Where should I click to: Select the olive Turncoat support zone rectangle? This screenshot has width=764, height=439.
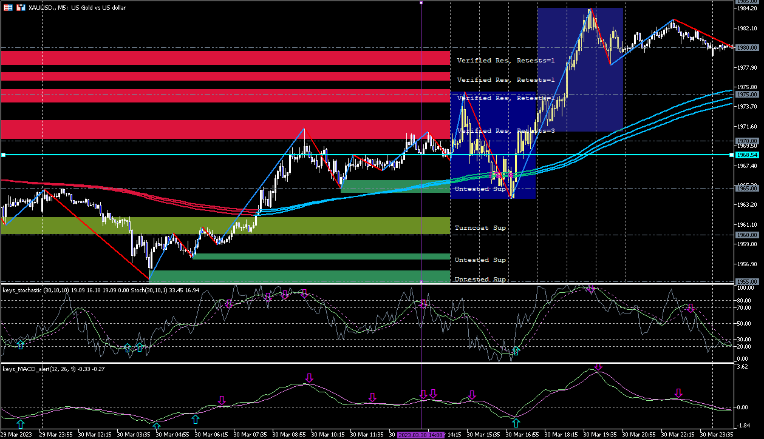click(x=225, y=226)
